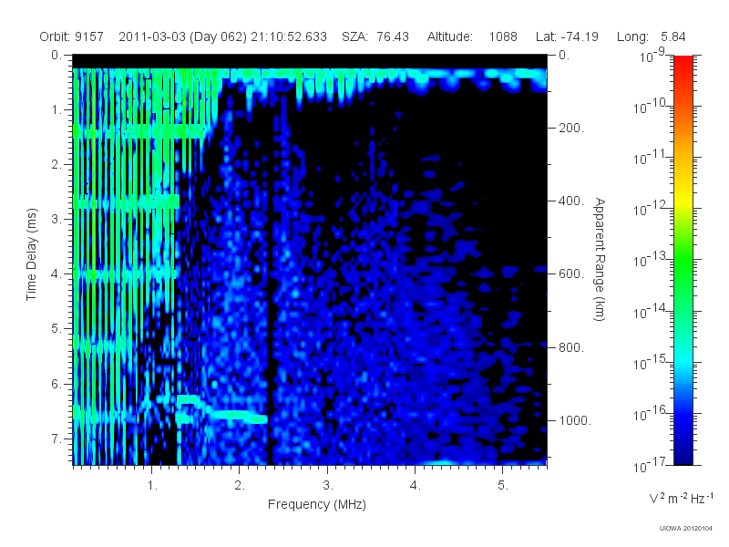The height and width of the screenshot is (547, 729).
Task: Click the 10^-15 colorbar label
Action: 651,362
